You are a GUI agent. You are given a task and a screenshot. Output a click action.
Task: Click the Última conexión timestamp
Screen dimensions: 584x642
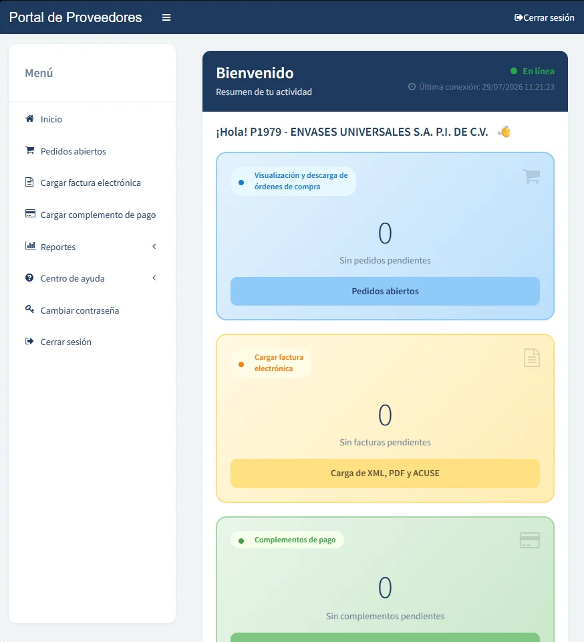(486, 87)
